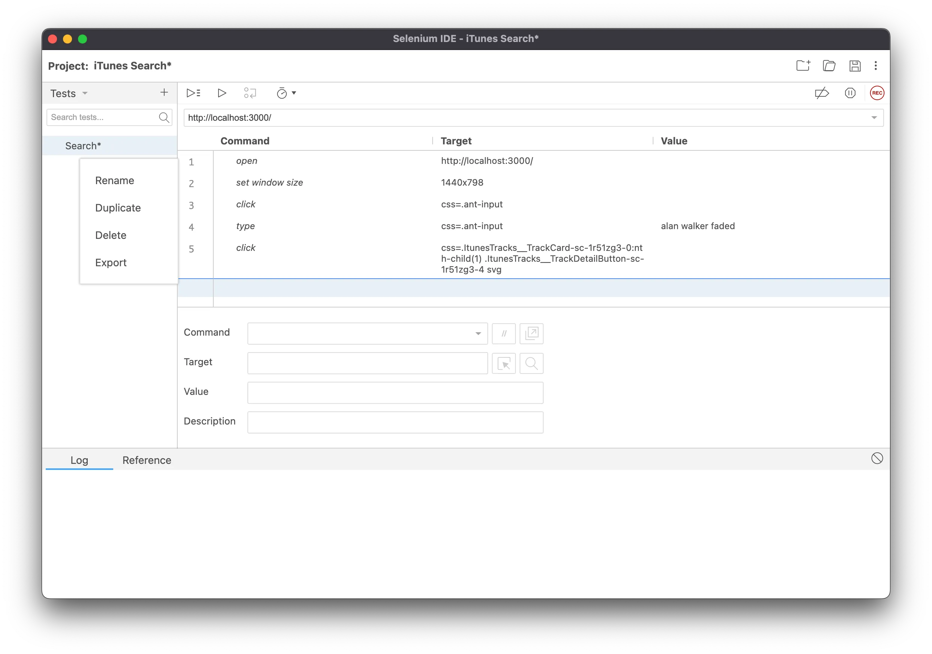
Task: Switch to the Reference tab
Action: 147,460
